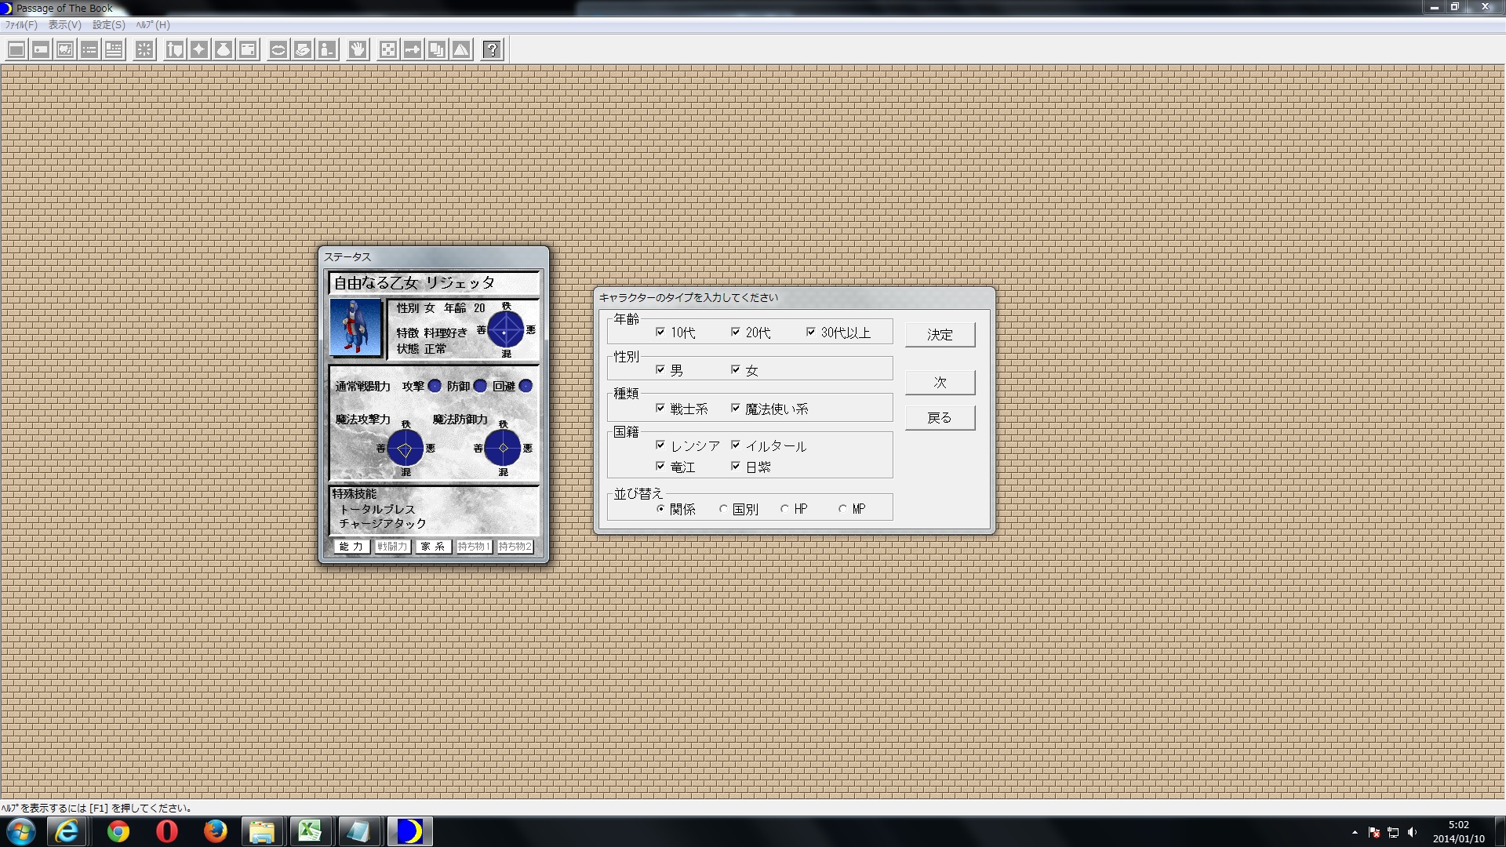Click the four-point star toolbar icon

[x=199, y=50]
